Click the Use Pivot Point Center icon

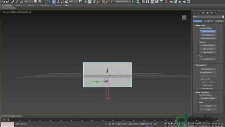click(81, 1)
